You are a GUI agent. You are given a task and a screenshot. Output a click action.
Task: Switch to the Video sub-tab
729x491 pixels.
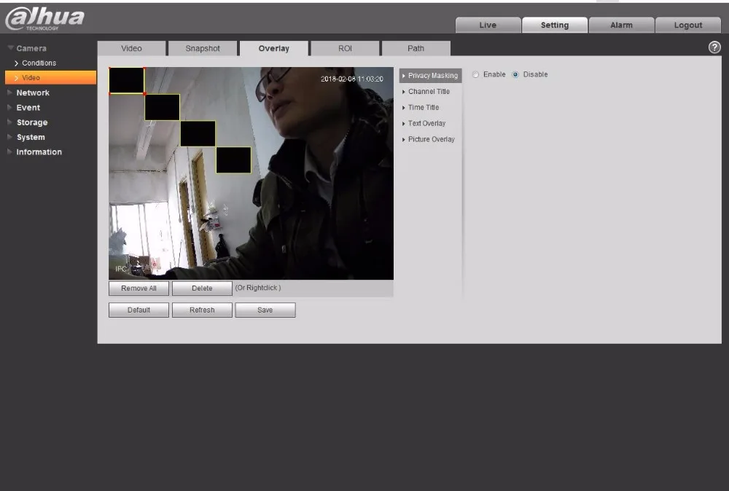(131, 48)
